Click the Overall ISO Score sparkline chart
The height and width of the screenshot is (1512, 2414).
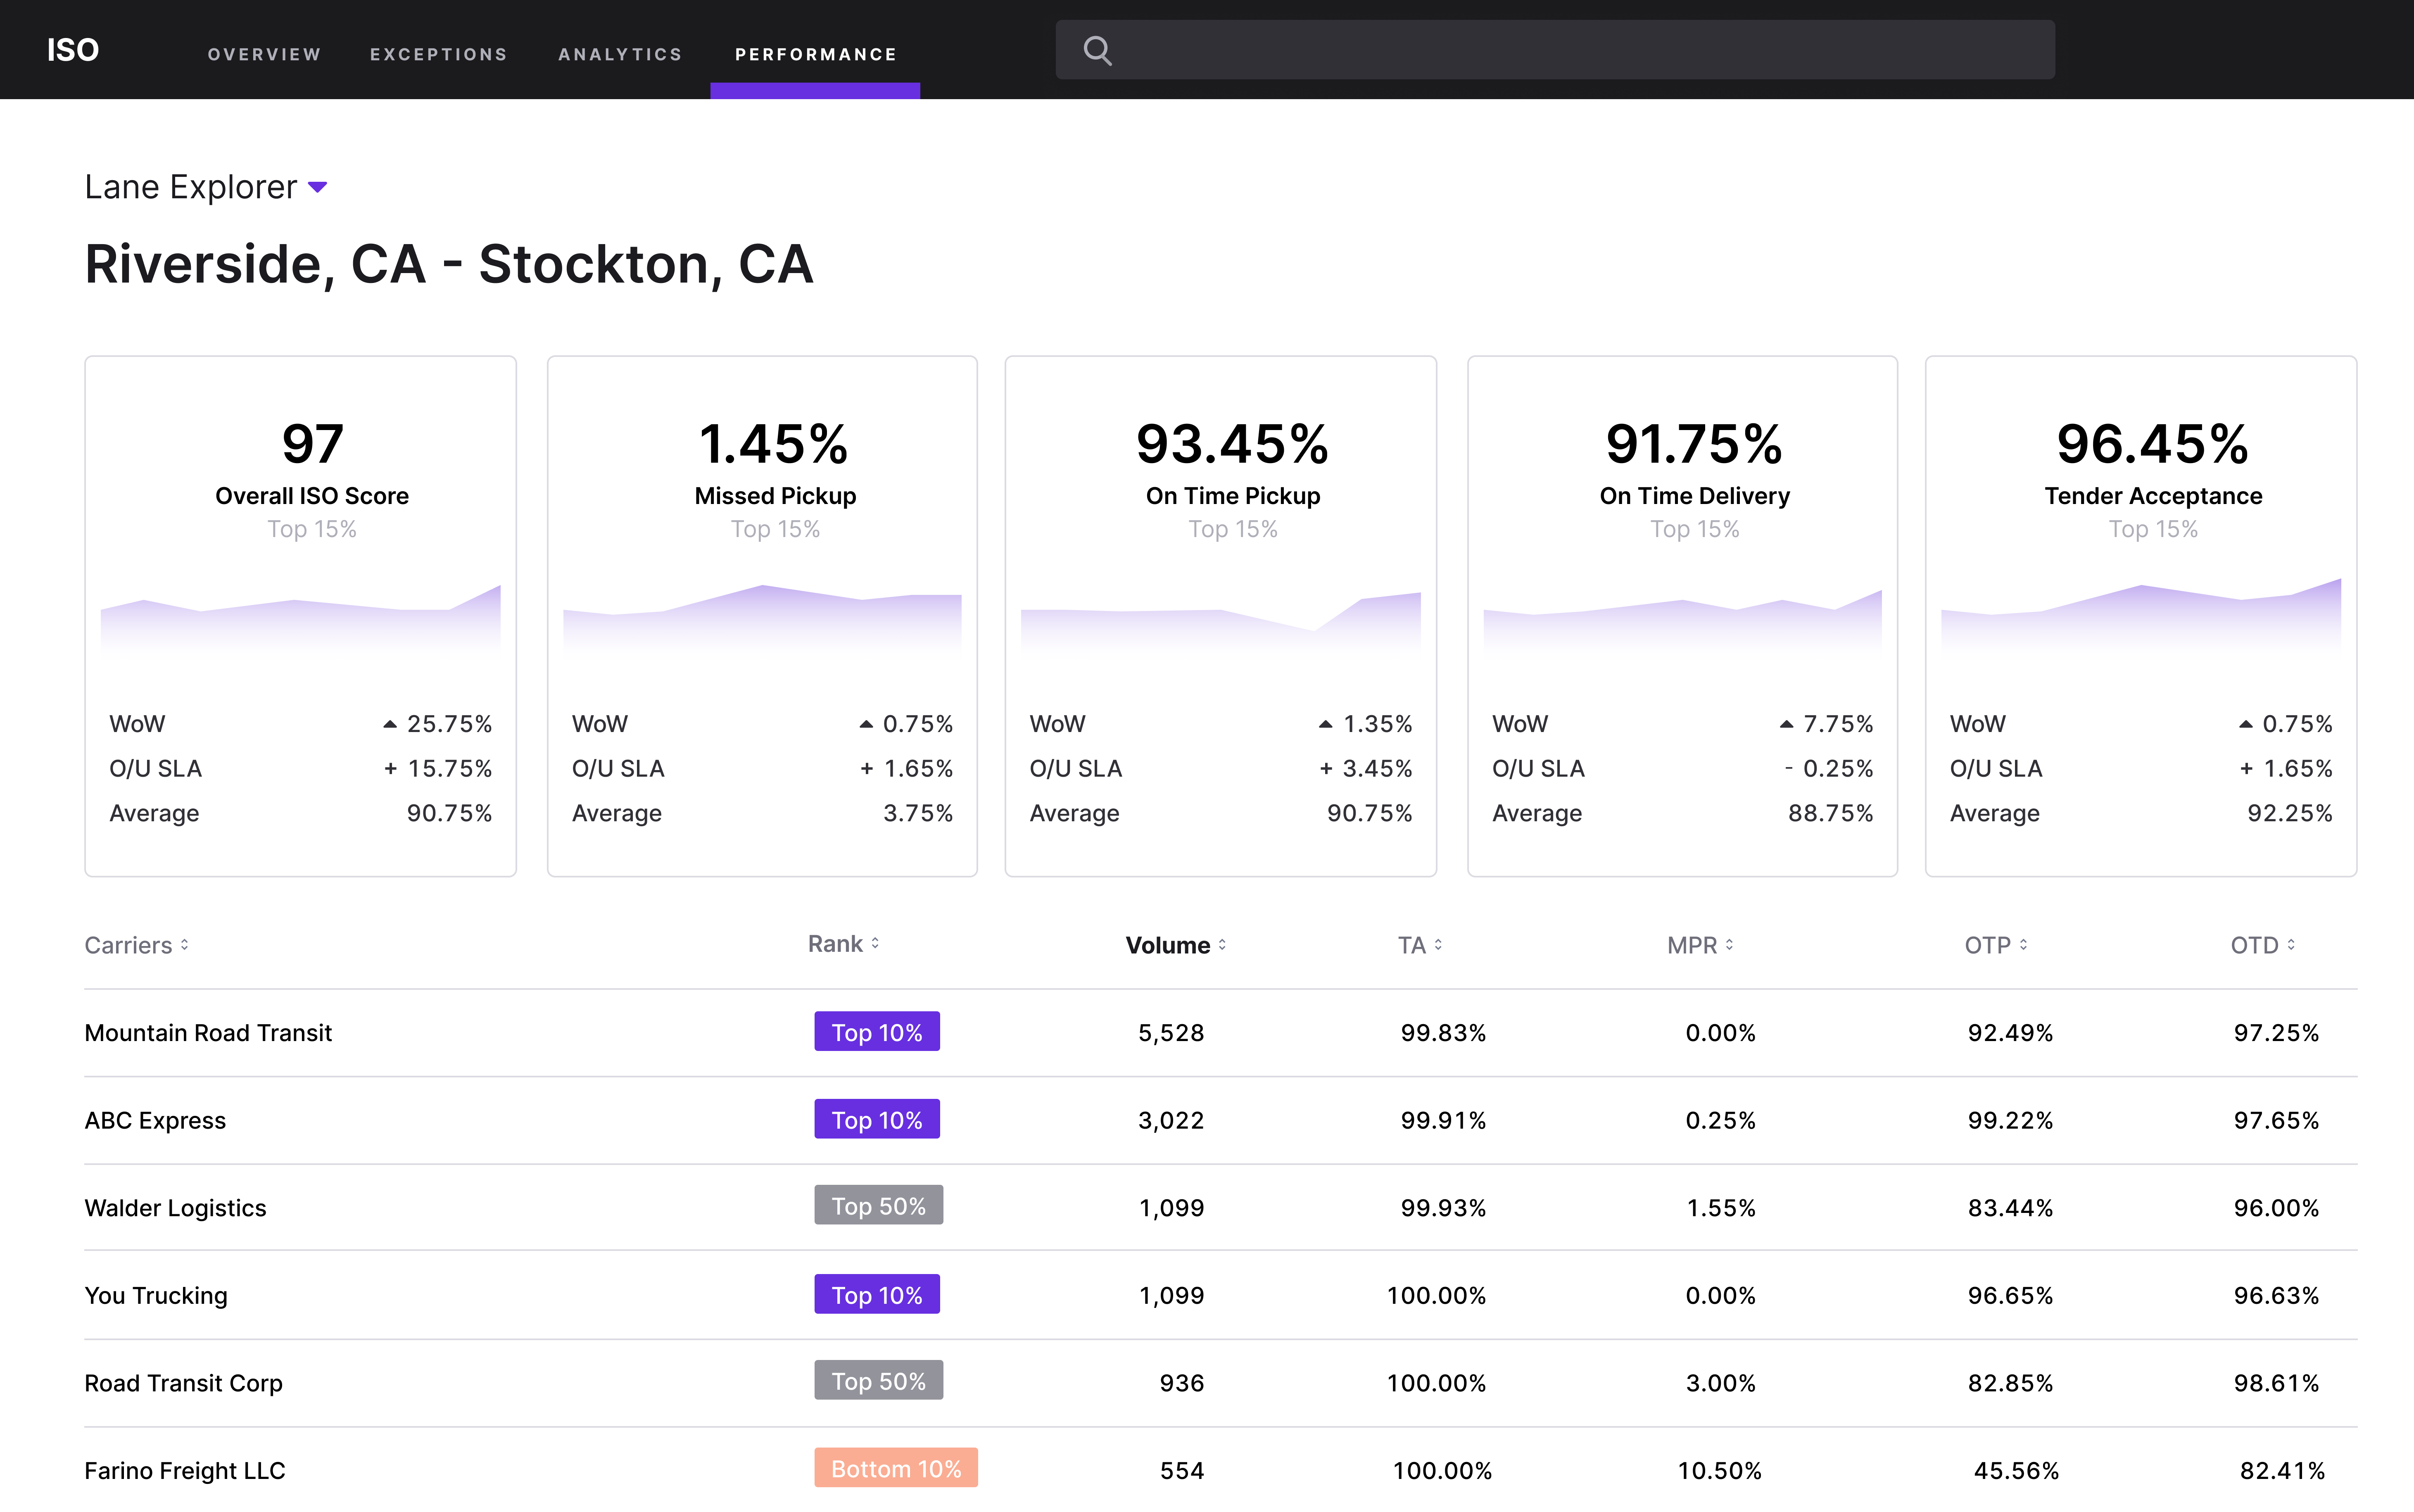tap(301, 620)
